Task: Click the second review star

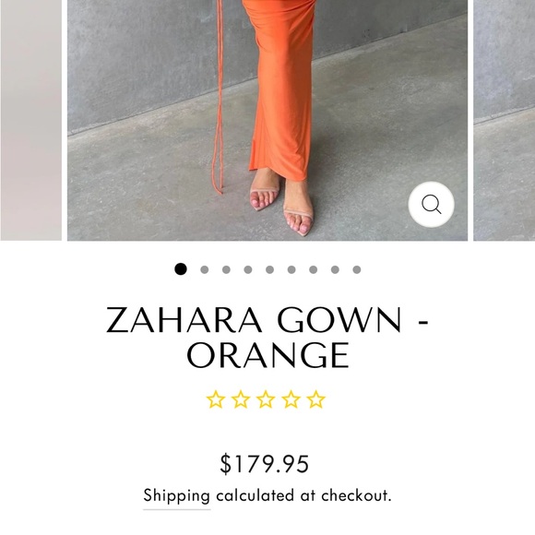Action: pos(241,399)
